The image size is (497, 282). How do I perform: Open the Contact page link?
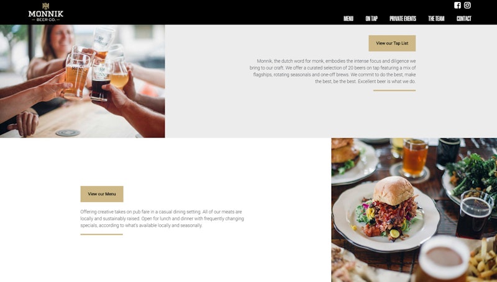click(x=463, y=19)
